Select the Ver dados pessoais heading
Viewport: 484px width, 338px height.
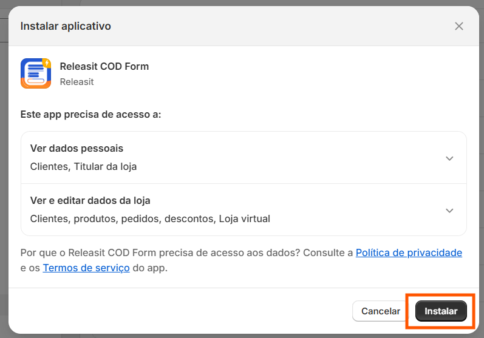(x=77, y=148)
